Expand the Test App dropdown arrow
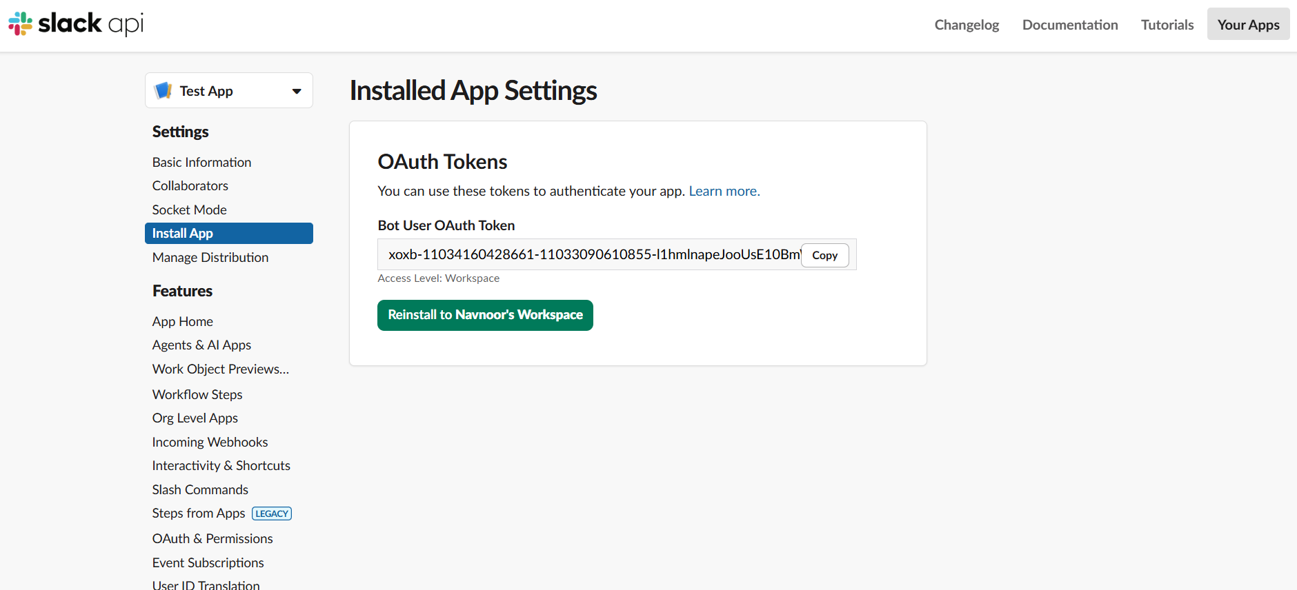Viewport: 1297px width, 590px height. [297, 91]
